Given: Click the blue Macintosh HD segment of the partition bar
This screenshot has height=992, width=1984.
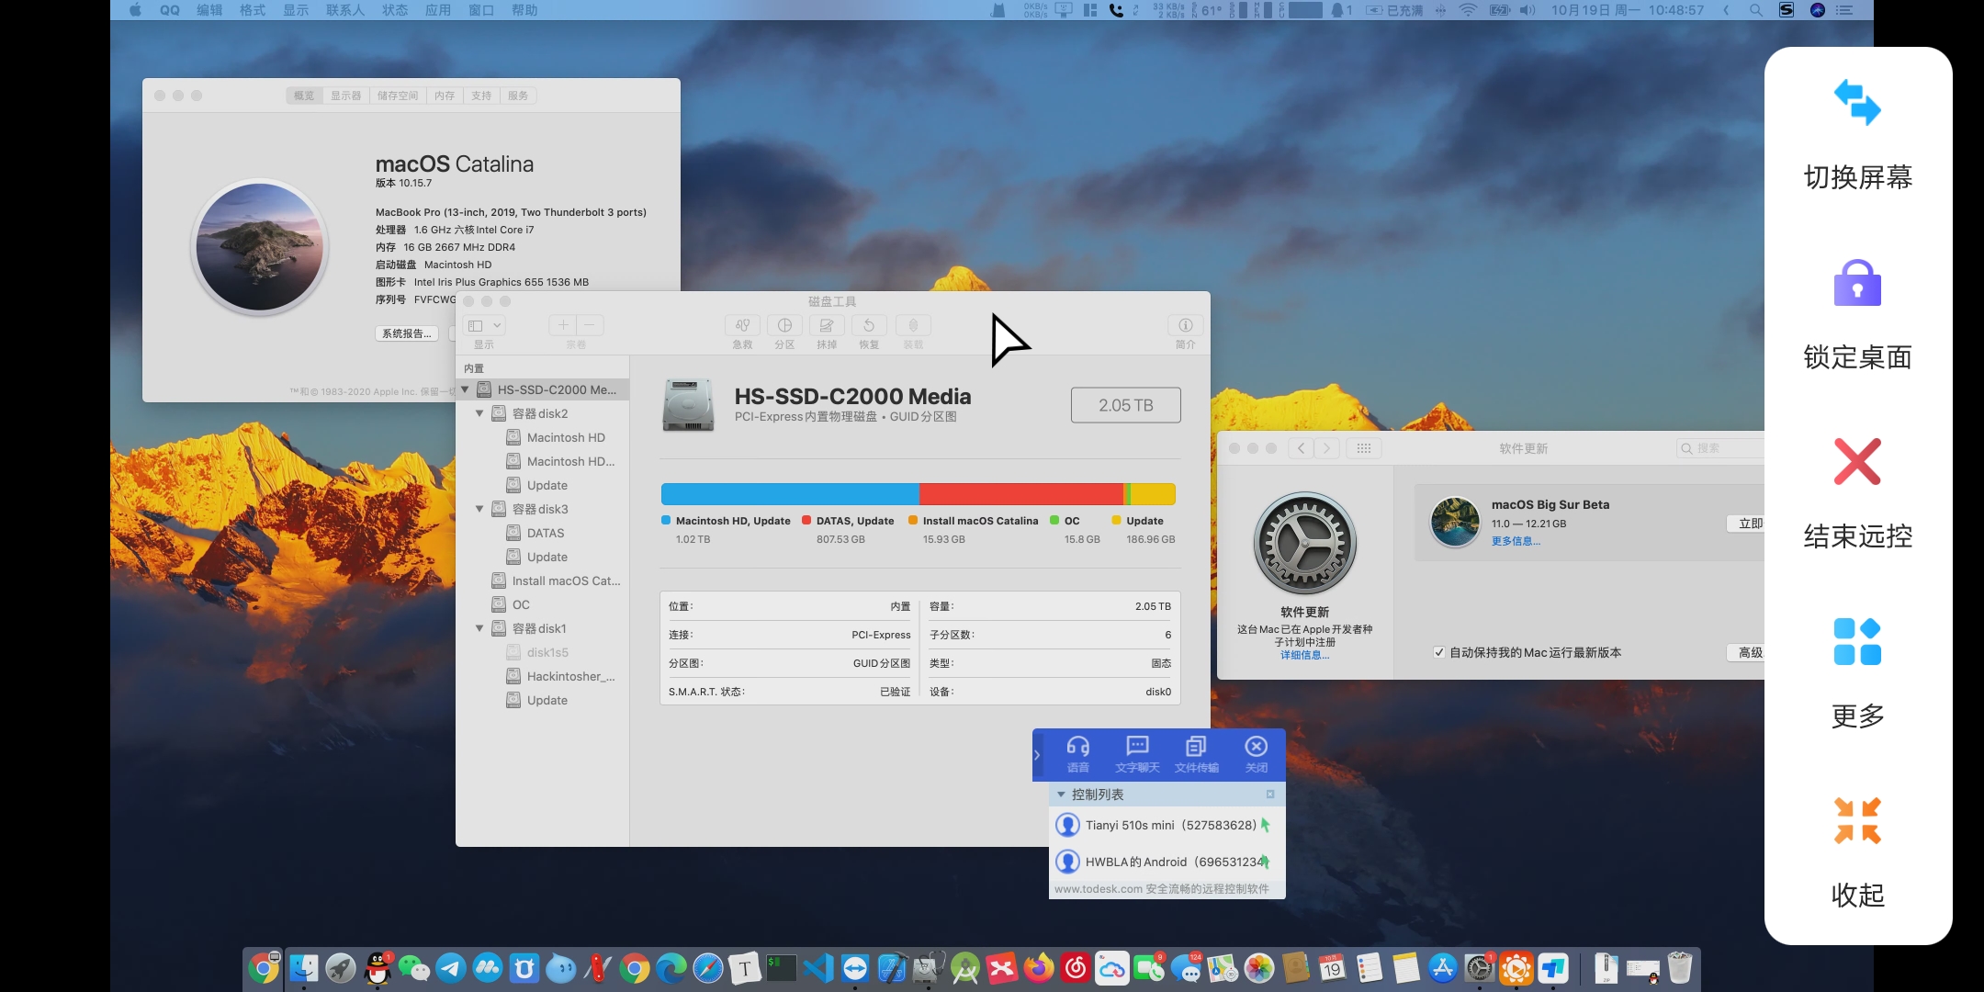Looking at the screenshot, I should (790, 494).
